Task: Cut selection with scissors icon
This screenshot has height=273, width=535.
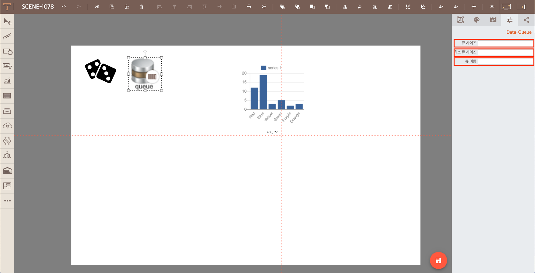Action: pos(97,7)
